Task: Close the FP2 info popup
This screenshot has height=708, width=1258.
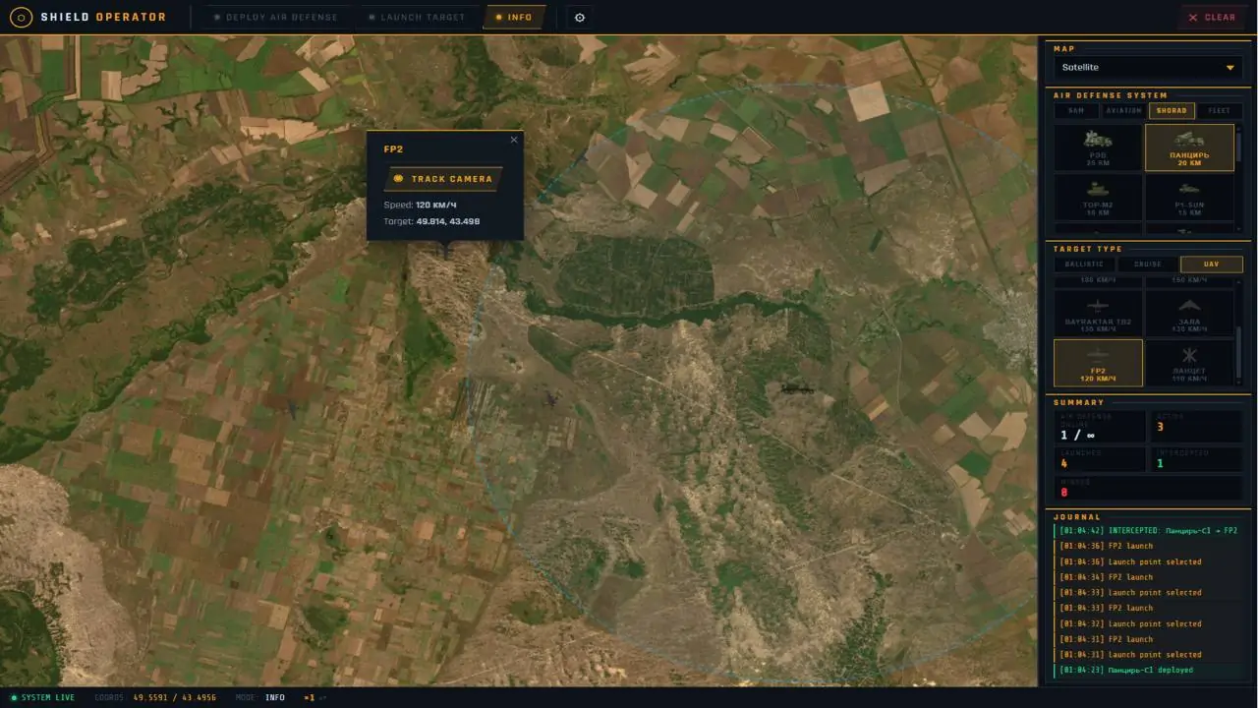Action: (x=513, y=140)
